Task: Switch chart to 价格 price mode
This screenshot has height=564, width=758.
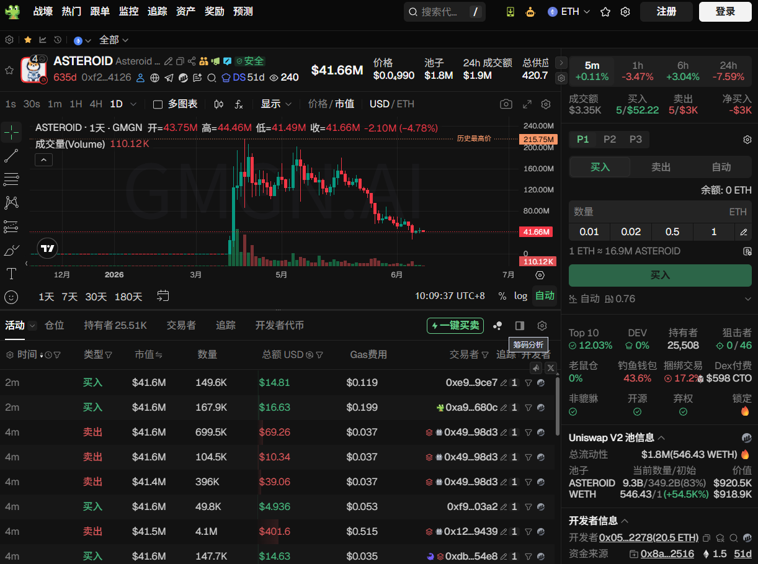Action: pos(318,104)
